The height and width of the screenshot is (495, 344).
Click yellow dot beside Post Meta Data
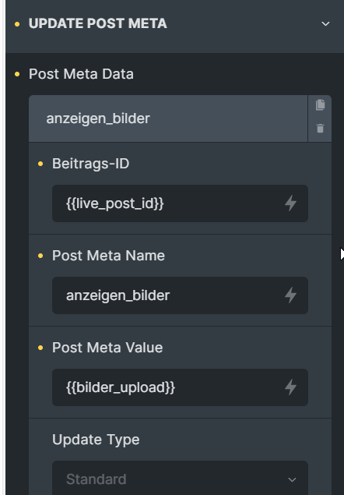(x=17, y=74)
